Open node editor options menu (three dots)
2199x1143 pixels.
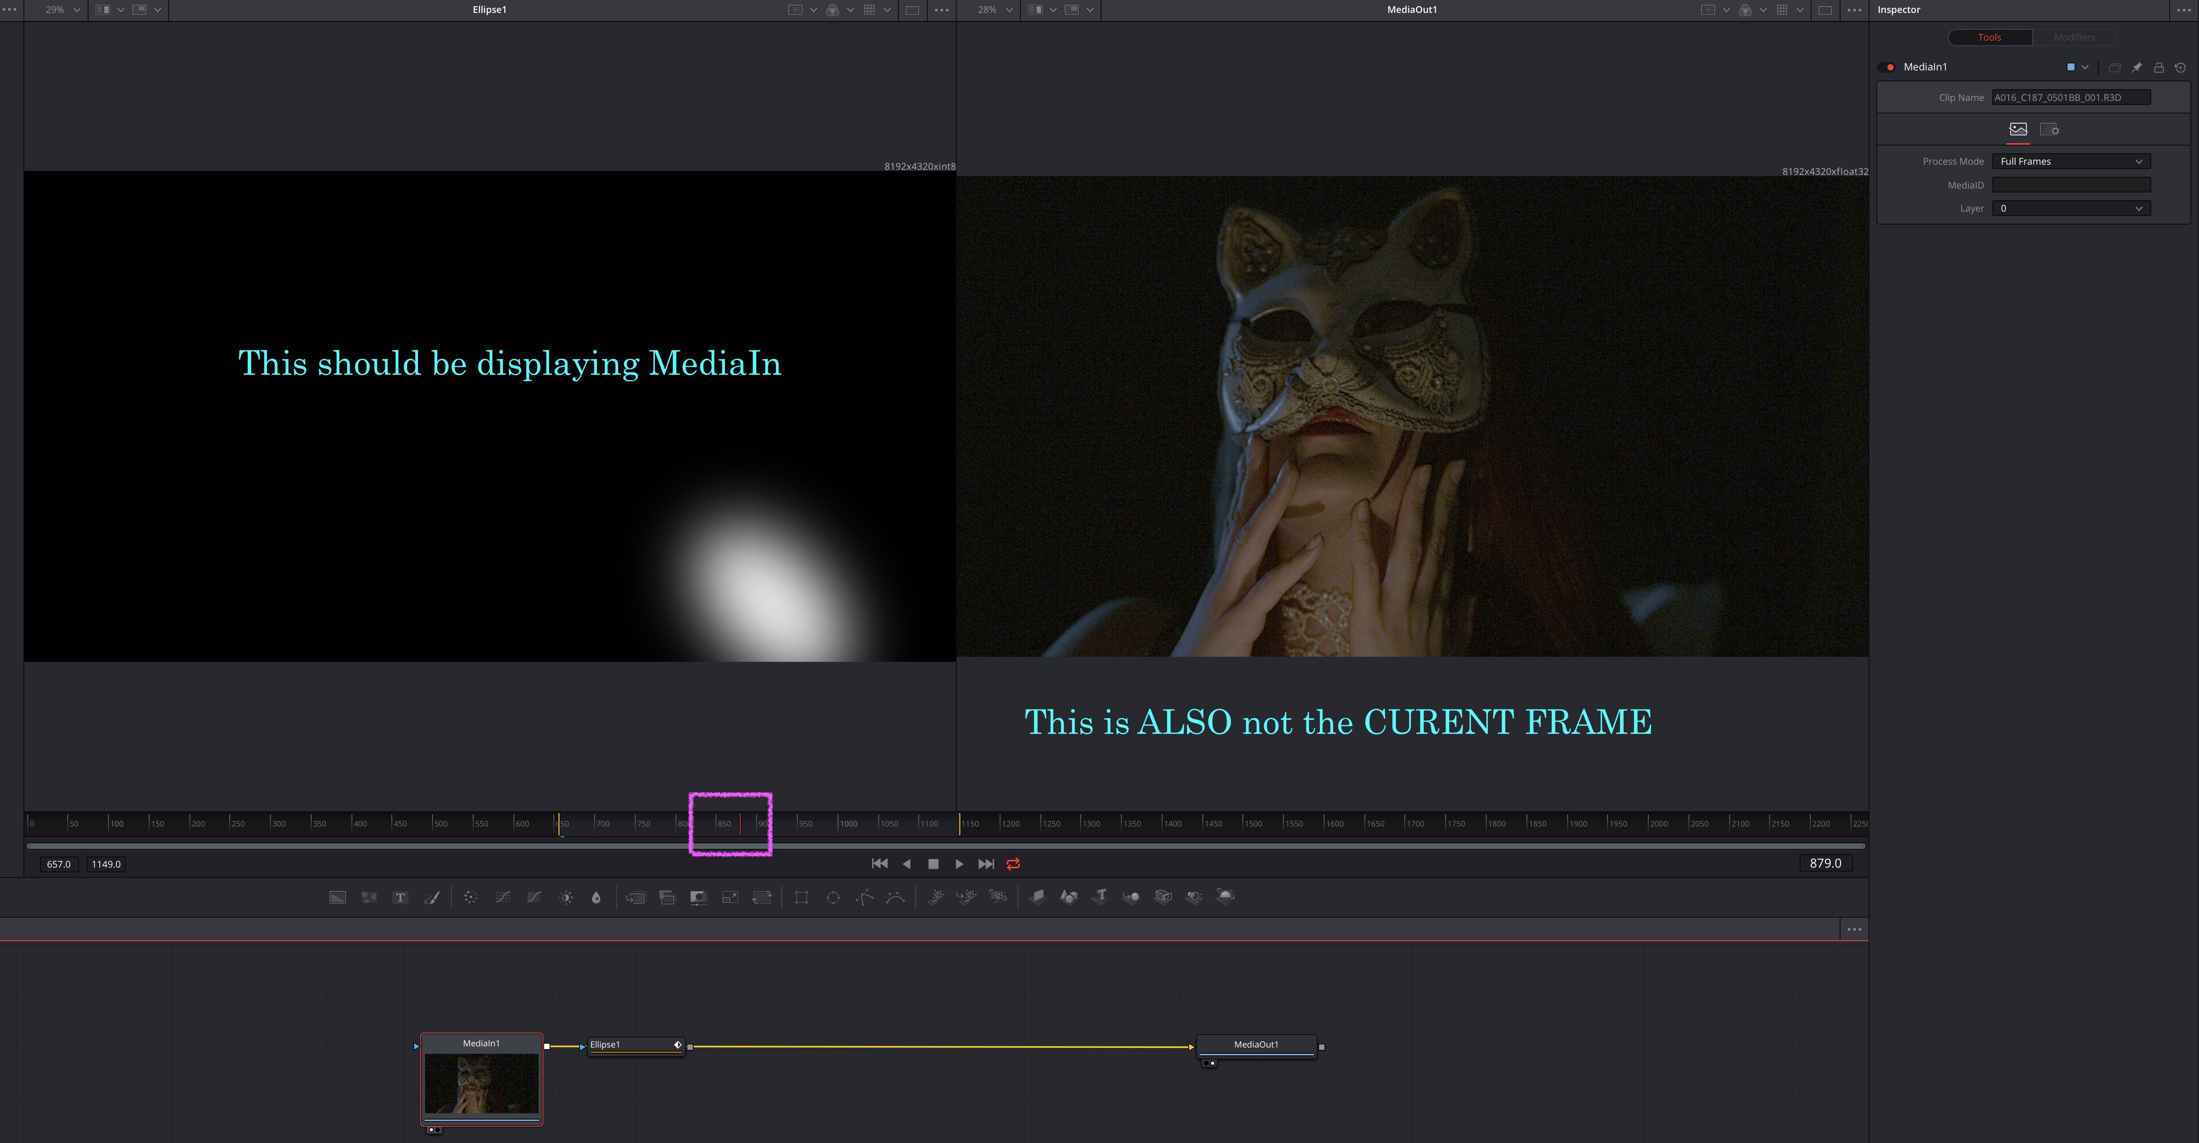tap(1854, 930)
